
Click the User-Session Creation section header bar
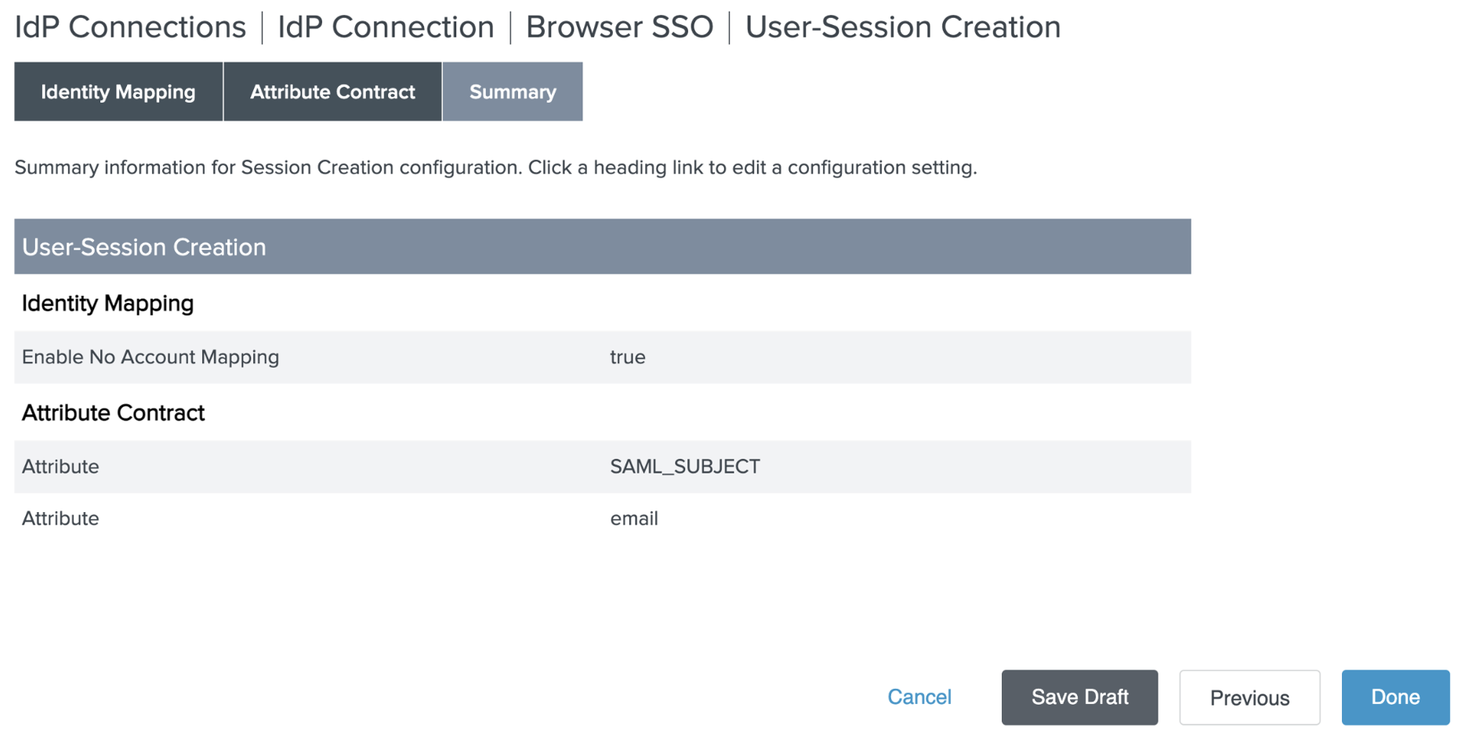click(x=602, y=247)
